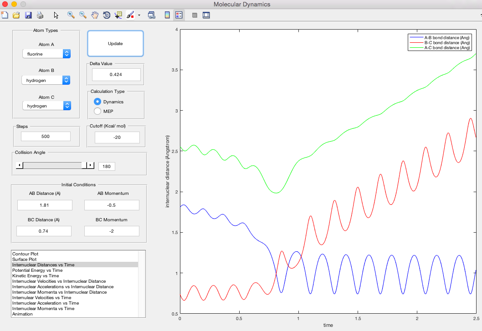Screen dimensions: 482x331
Task: Select the Dynamics calculation type
Action: 97,102
